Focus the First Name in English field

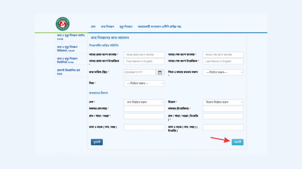(144, 61)
